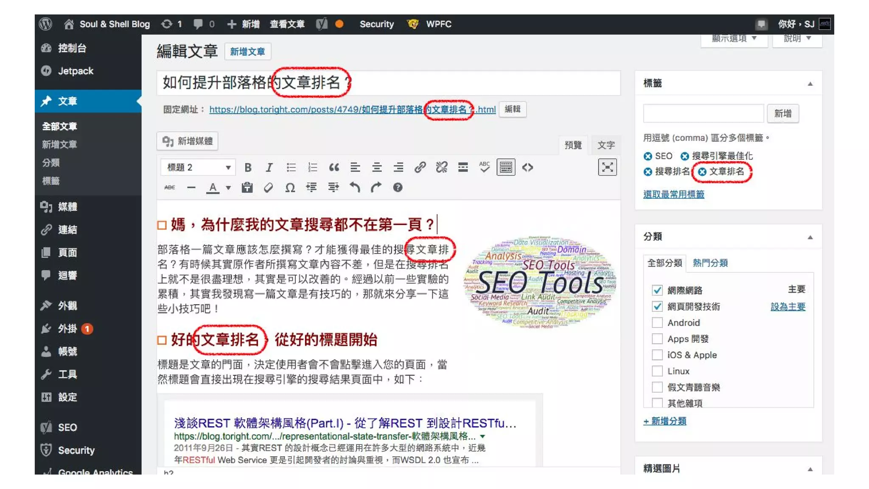This screenshot has width=869, height=489.
Task: Enable the Linux category checkbox
Action: 657,371
